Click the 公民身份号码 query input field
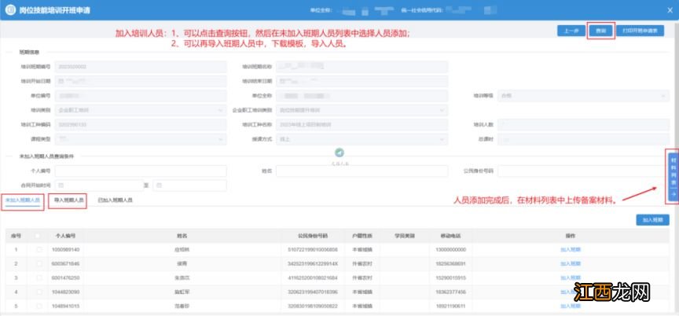 click(x=583, y=171)
